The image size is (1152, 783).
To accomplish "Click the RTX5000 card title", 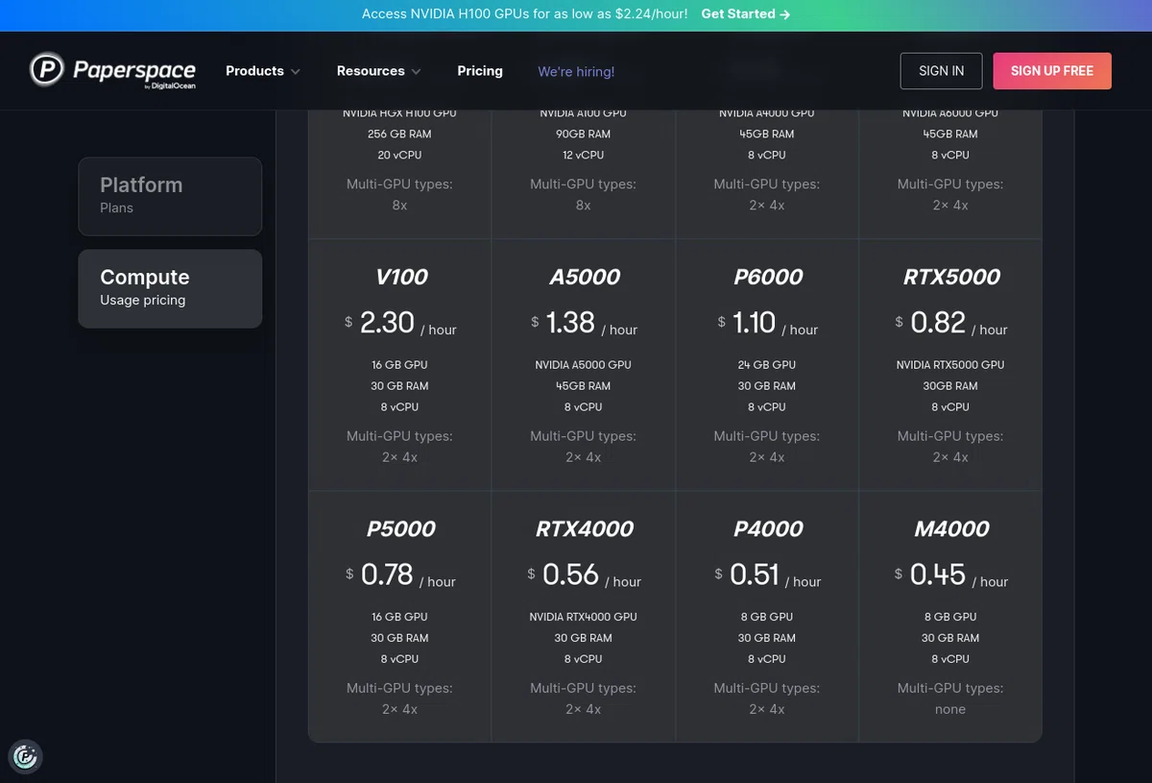I will (x=950, y=277).
